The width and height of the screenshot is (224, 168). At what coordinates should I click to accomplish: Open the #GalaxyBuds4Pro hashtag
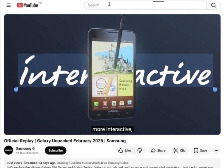coord(94,163)
